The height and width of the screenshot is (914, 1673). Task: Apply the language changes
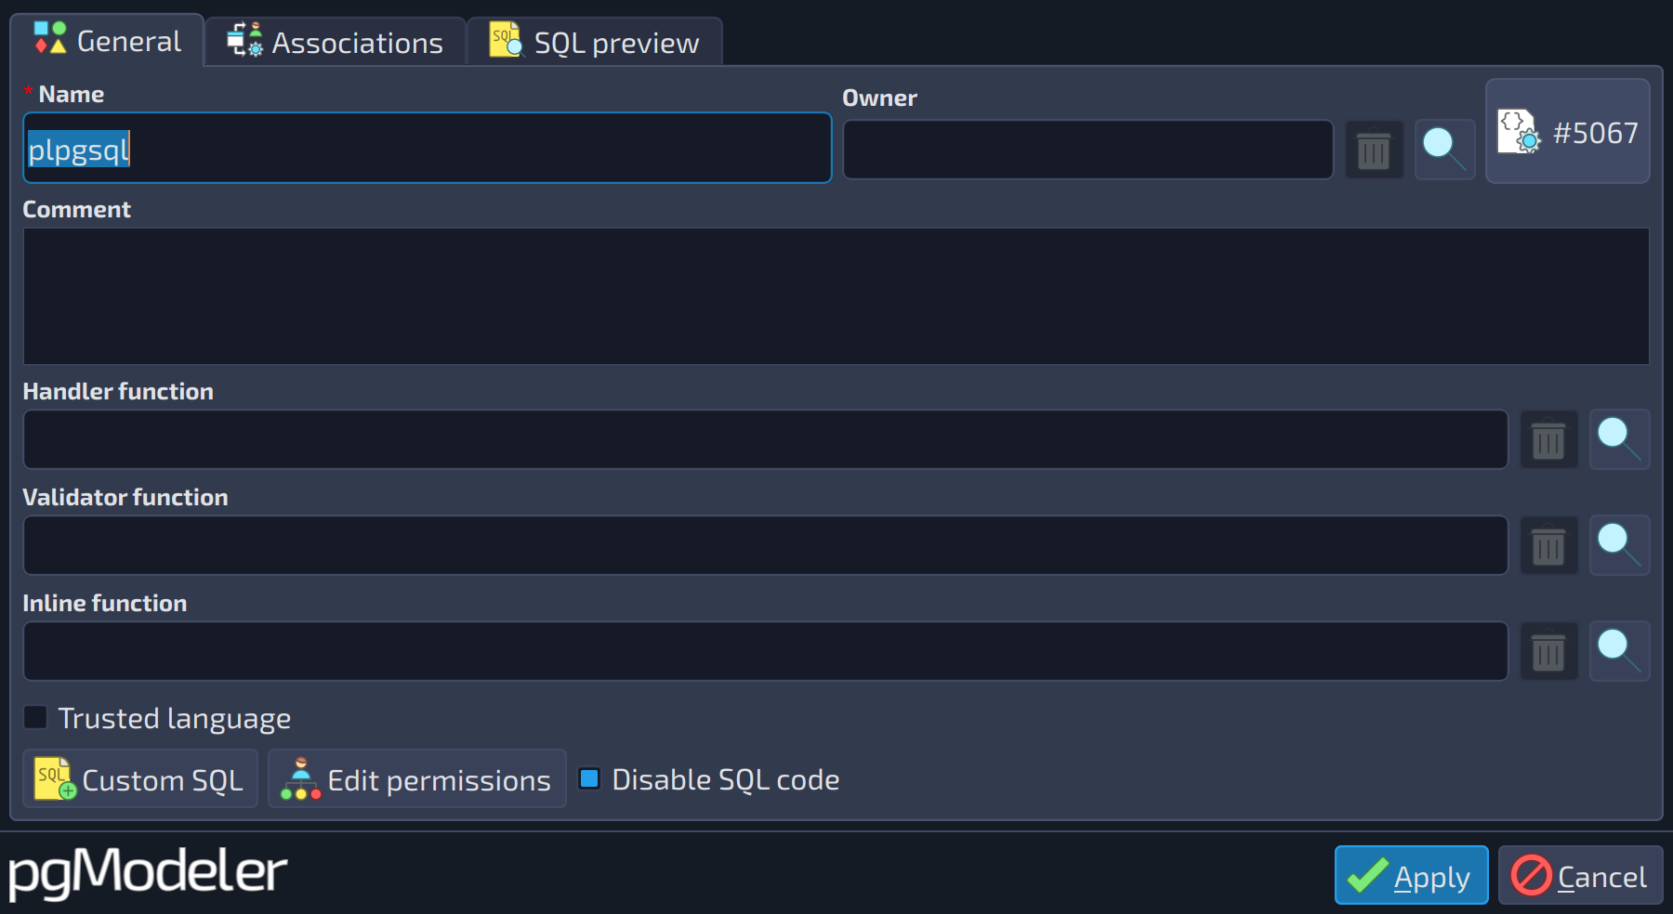coord(1411,875)
